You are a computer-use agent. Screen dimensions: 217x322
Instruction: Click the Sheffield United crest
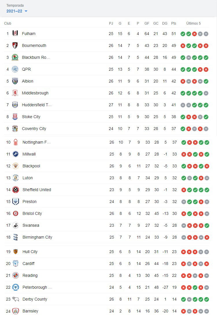pyautogui.click(x=16, y=190)
